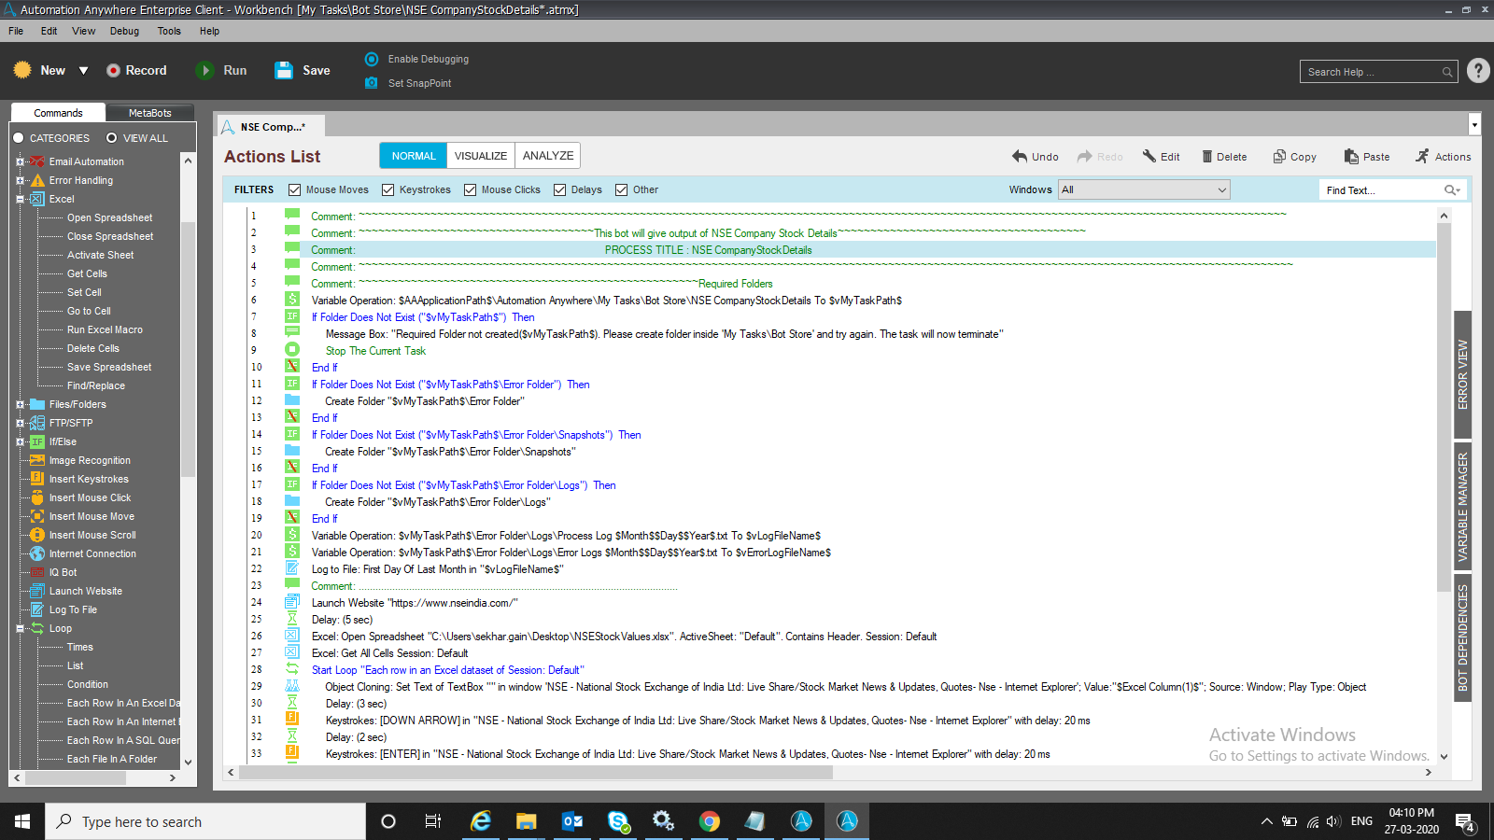
Task: Open the VARIABLE MANAGER side panel
Action: pyautogui.click(x=1462, y=507)
